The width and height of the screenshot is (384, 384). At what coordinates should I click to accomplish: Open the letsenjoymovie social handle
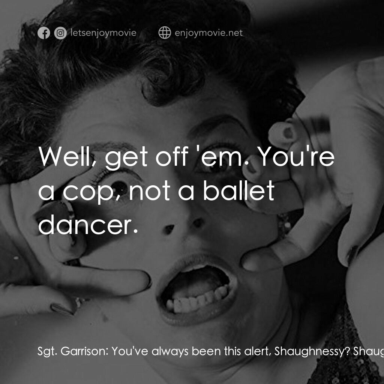point(103,33)
